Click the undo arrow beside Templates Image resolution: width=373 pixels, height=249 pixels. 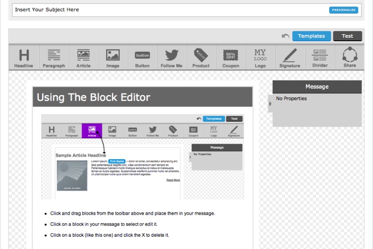tap(285, 36)
